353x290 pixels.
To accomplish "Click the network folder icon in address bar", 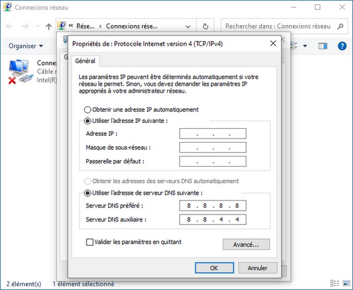I will point(61,26).
